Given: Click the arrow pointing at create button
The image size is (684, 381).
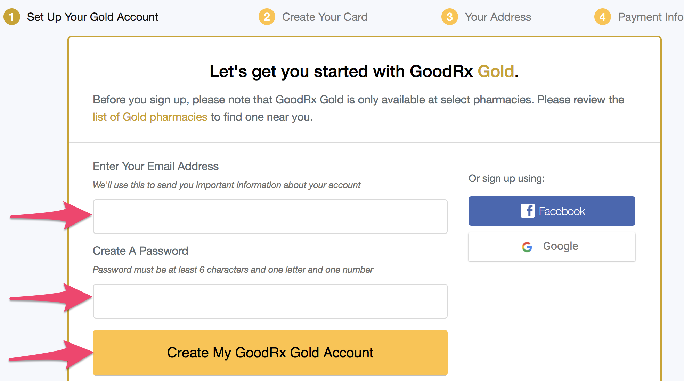Looking at the screenshot, I should click(51, 355).
